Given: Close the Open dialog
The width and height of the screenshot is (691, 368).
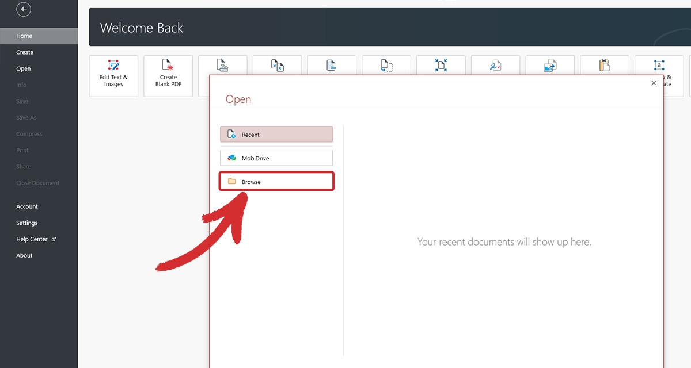Looking at the screenshot, I should coord(654,83).
